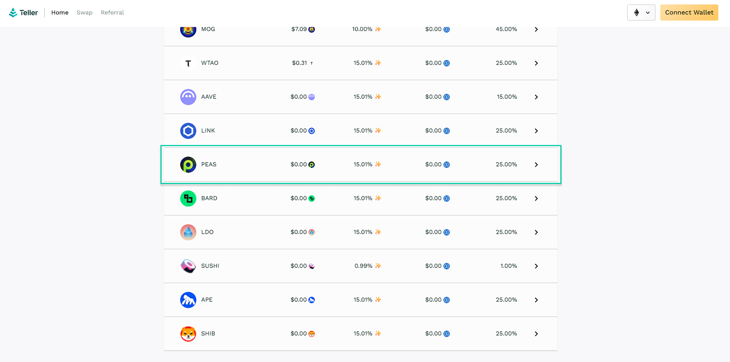Click the Connect Wallet button
The height and width of the screenshot is (362, 730).
689,12
